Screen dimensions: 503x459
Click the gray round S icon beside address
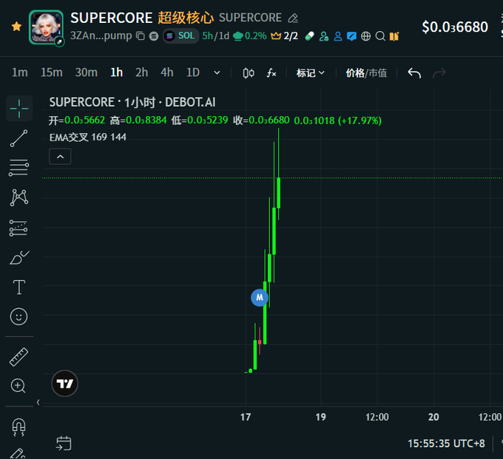pyautogui.click(x=154, y=36)
